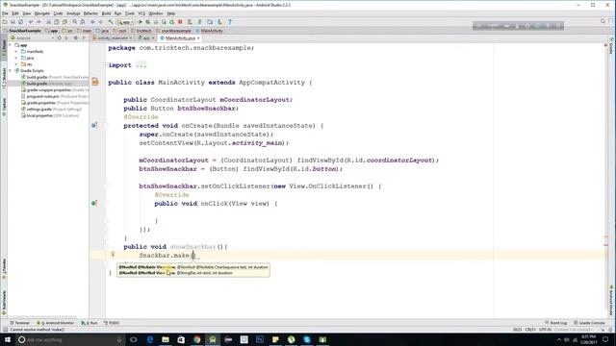Select build.gradle (Module: app) file
Screen dimensions: 616x346
(47, 84)
